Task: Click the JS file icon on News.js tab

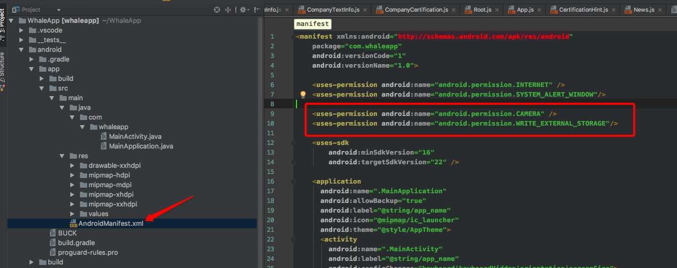Action: (x=627, y=10)
